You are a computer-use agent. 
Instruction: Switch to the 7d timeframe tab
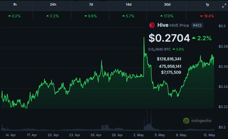91,5
